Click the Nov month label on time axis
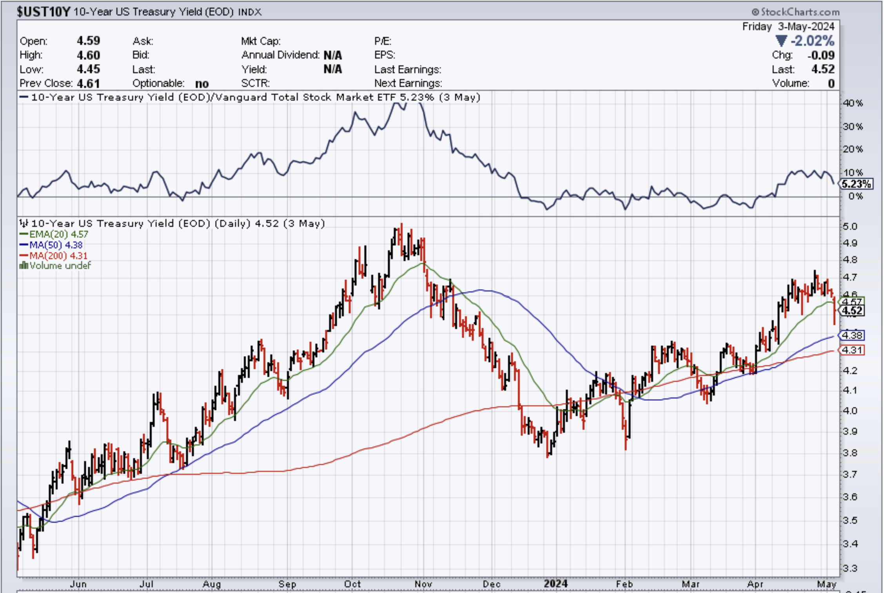The width and height of the screenshot is (884, 593). pyautogui.click(x=423, y=584)
